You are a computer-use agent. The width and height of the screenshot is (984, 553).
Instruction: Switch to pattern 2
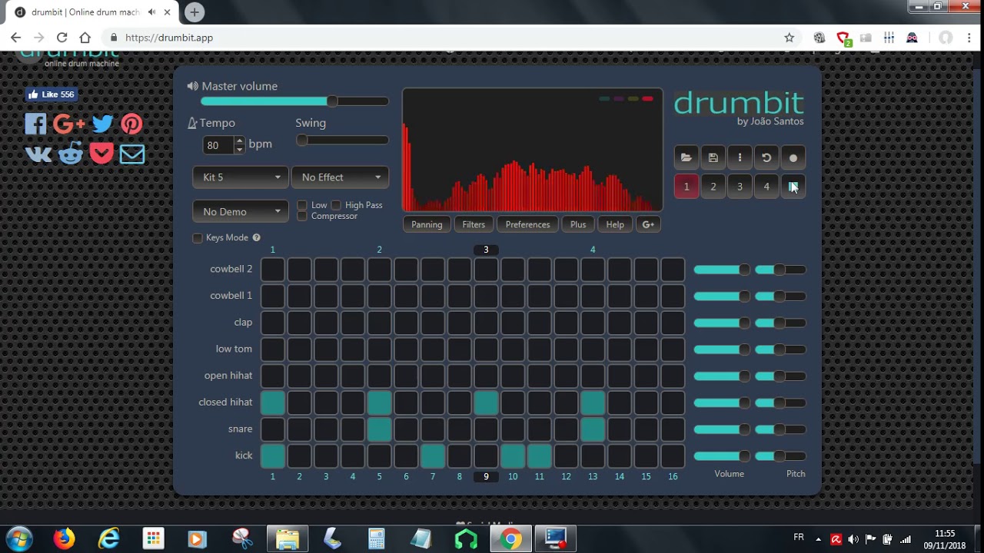pos(713,187)
